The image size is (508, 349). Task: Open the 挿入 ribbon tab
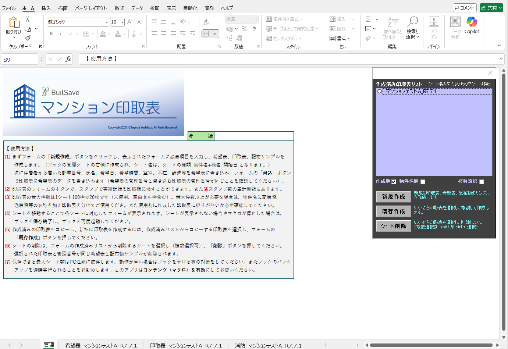(46, 8)
